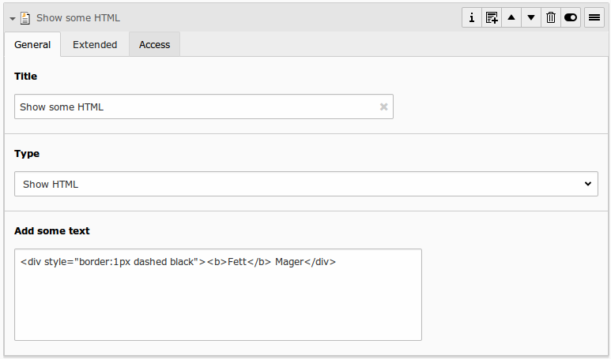Move record up with the up arrow

[511, 17]
